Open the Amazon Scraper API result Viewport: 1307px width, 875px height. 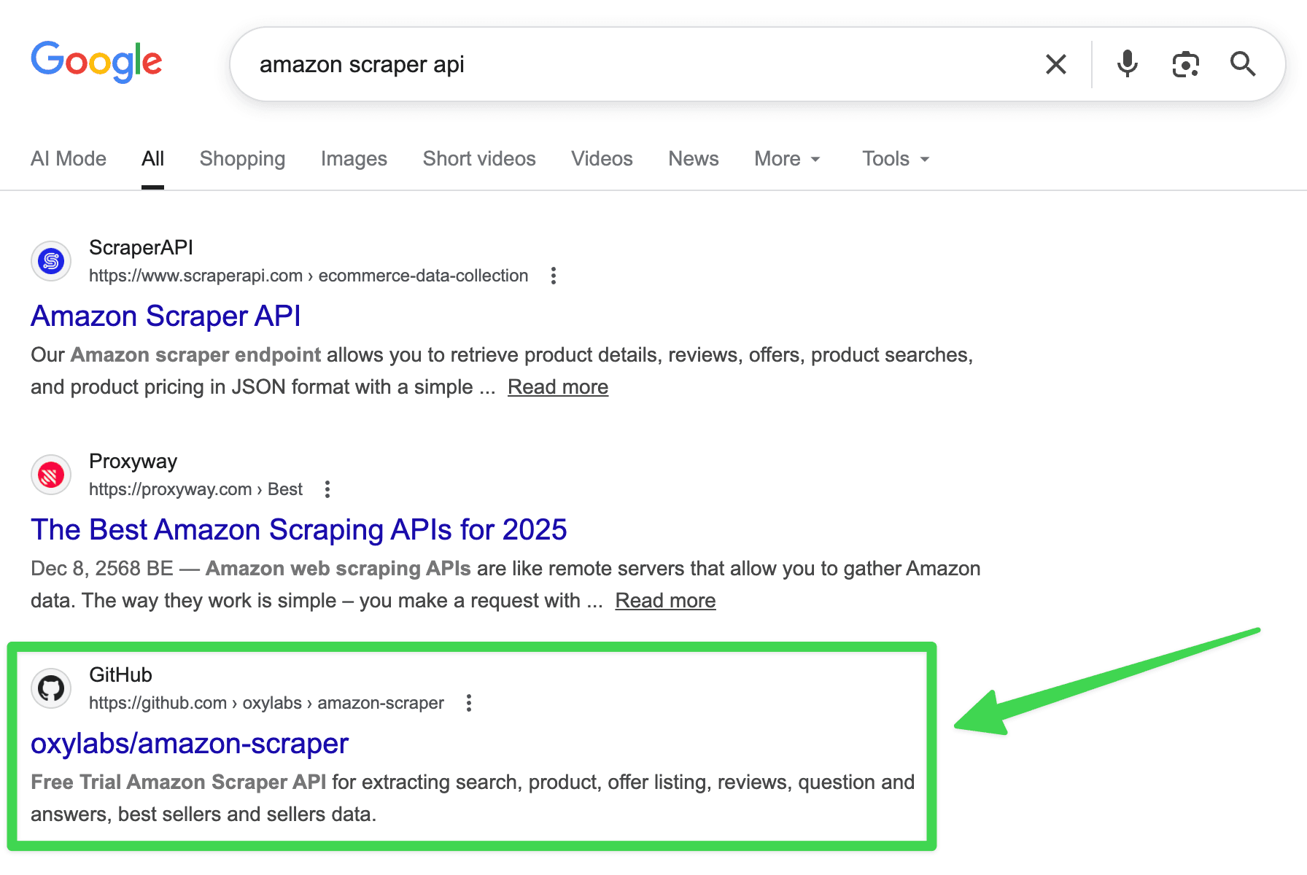[x=165, y=316]
